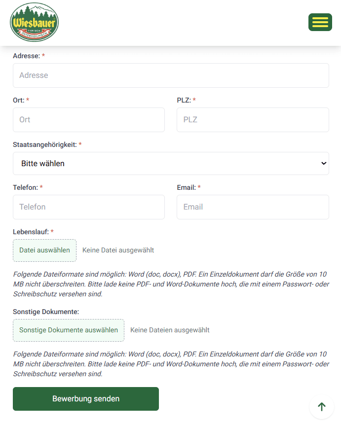Click the Email input field
This screenshot has height=426, width=341.
253,207
